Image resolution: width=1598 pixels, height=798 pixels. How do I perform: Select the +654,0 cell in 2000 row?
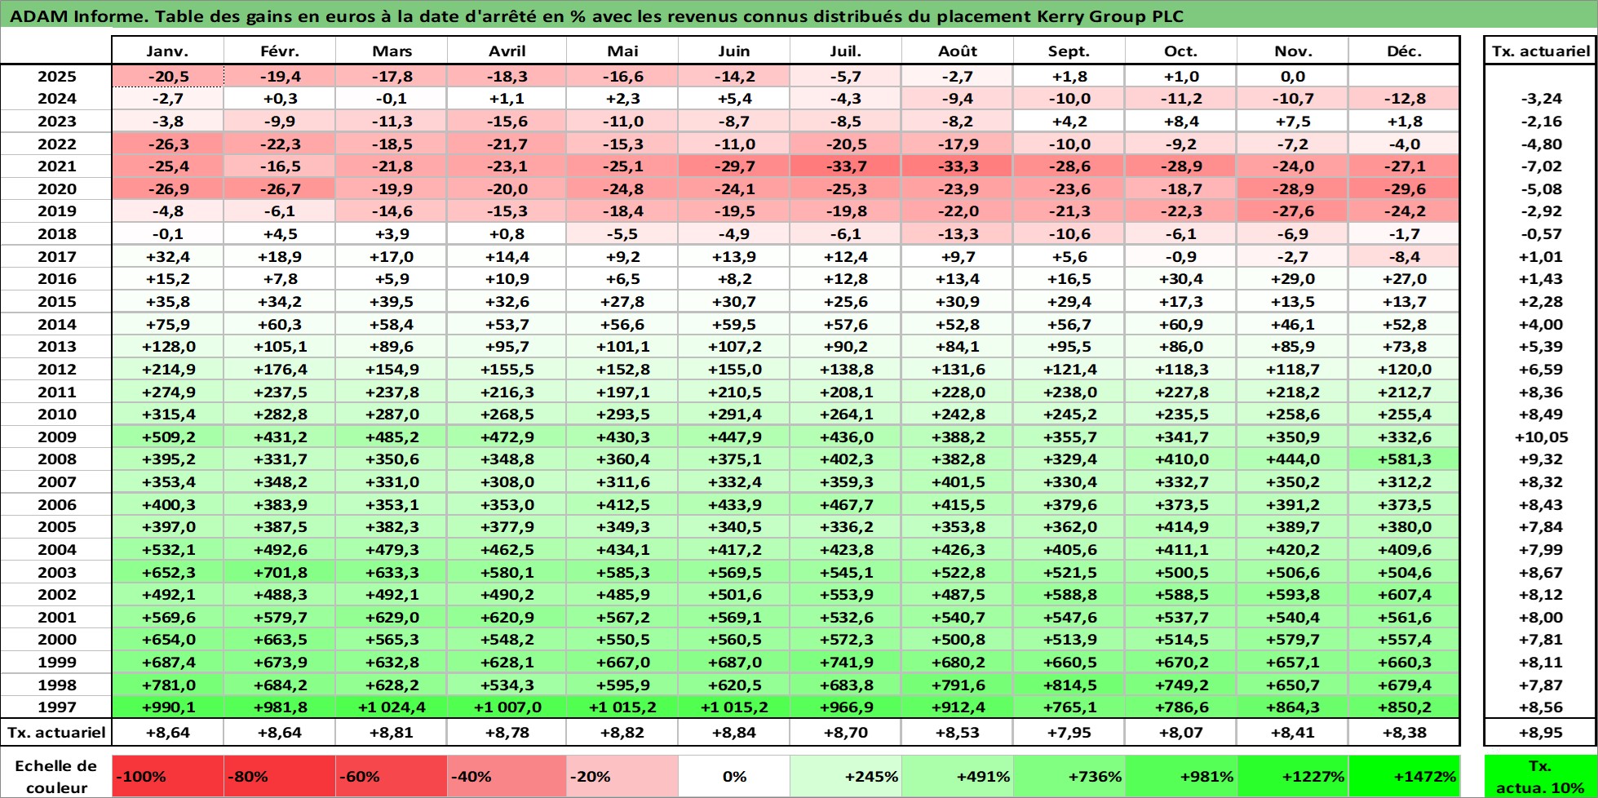167,639
